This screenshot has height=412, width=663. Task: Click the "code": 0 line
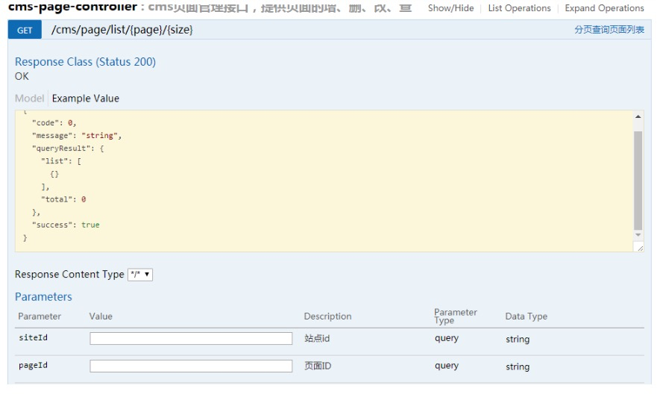click(54, 123)
